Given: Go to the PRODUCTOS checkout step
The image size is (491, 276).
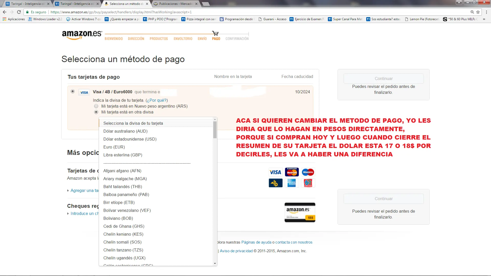Looking at the screenshot, I should point(159,39).
